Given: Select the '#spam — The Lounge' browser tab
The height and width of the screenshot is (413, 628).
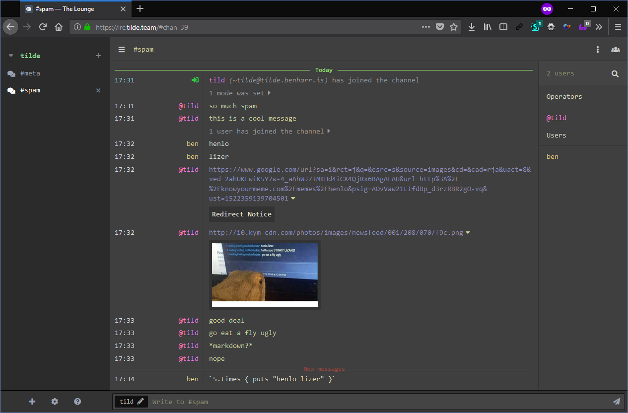Looking at the screenshot, I should coord(76,9).
